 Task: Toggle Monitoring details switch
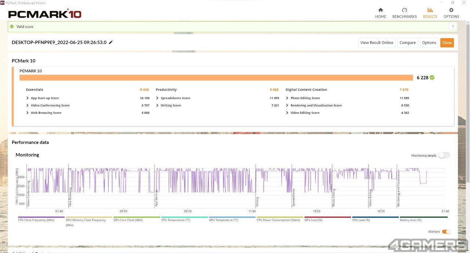[444, 155]
